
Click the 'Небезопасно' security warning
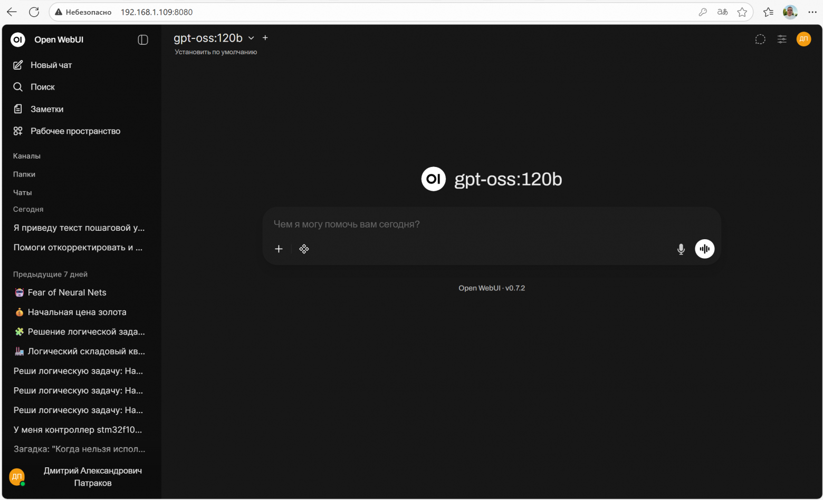tap(83, 12)
